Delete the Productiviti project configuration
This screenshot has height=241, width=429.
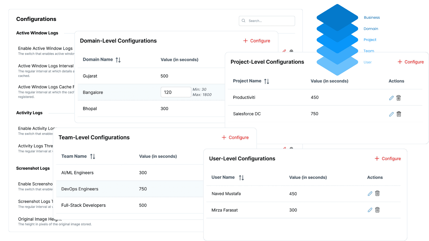399,98
